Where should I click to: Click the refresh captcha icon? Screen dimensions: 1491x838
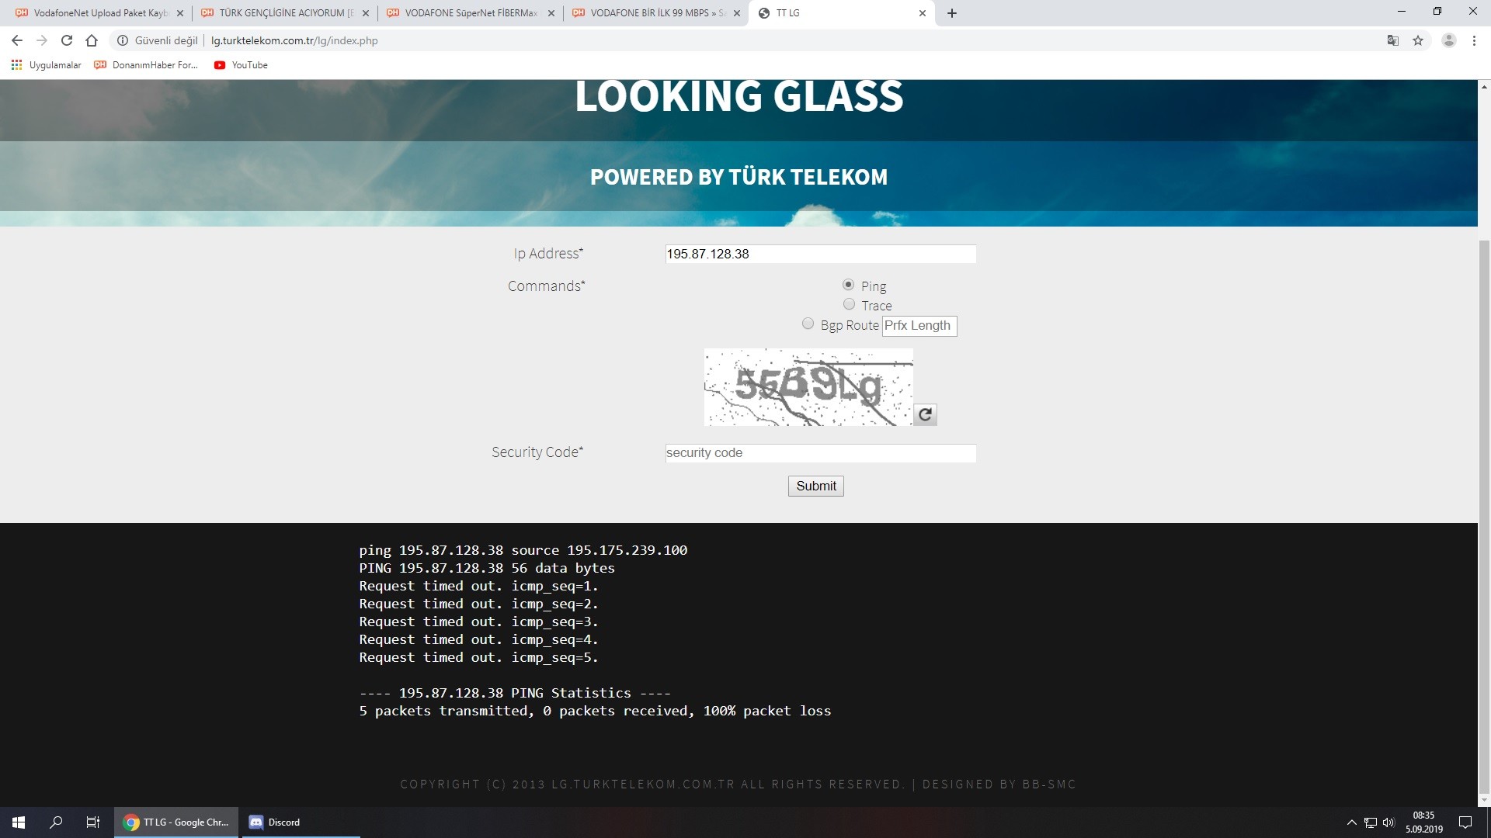pyautogui.click(x=925, y=414)
